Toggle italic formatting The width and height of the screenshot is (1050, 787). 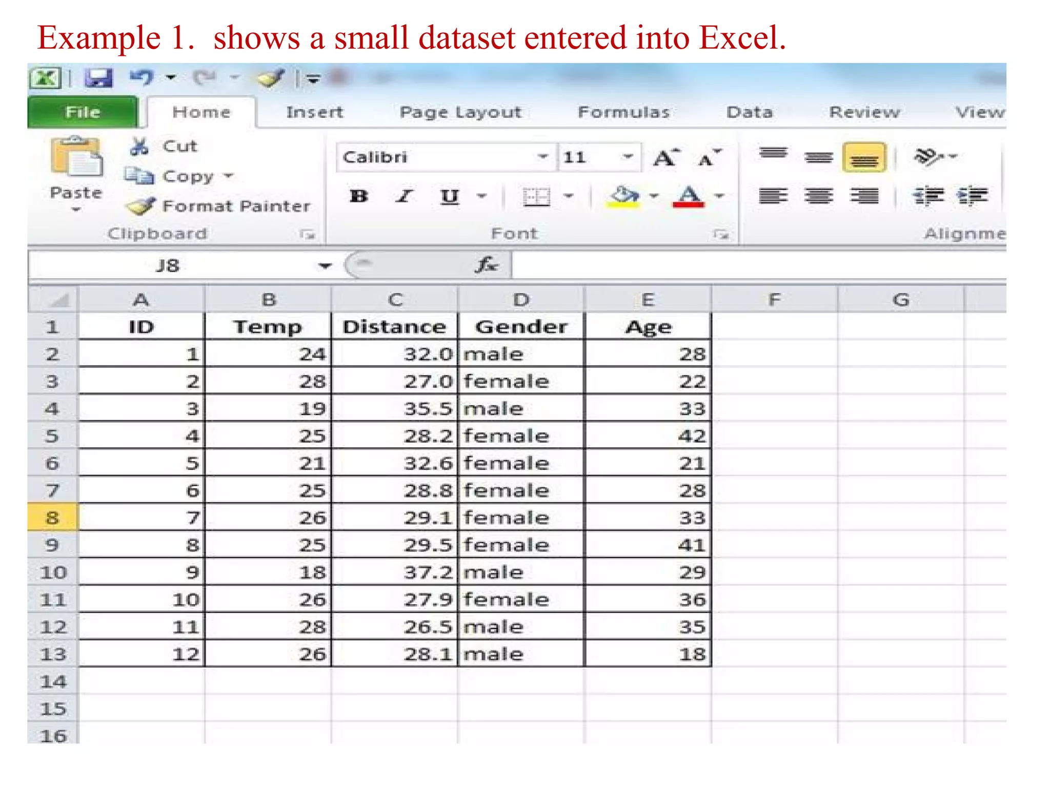(x=404, y=196)
